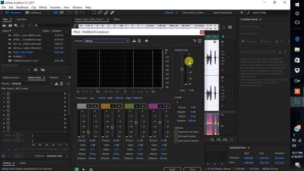The height and width of the screenshot is (171, 304).
Task: Switch to the Mixer tab
Action: tap(117, 19)
